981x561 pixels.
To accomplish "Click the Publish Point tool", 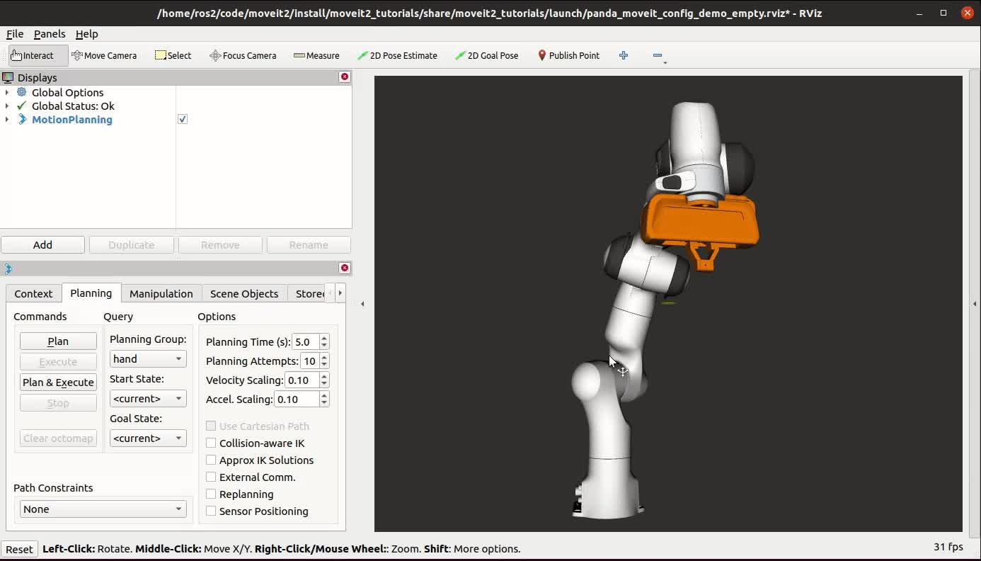I will point(568,55).
